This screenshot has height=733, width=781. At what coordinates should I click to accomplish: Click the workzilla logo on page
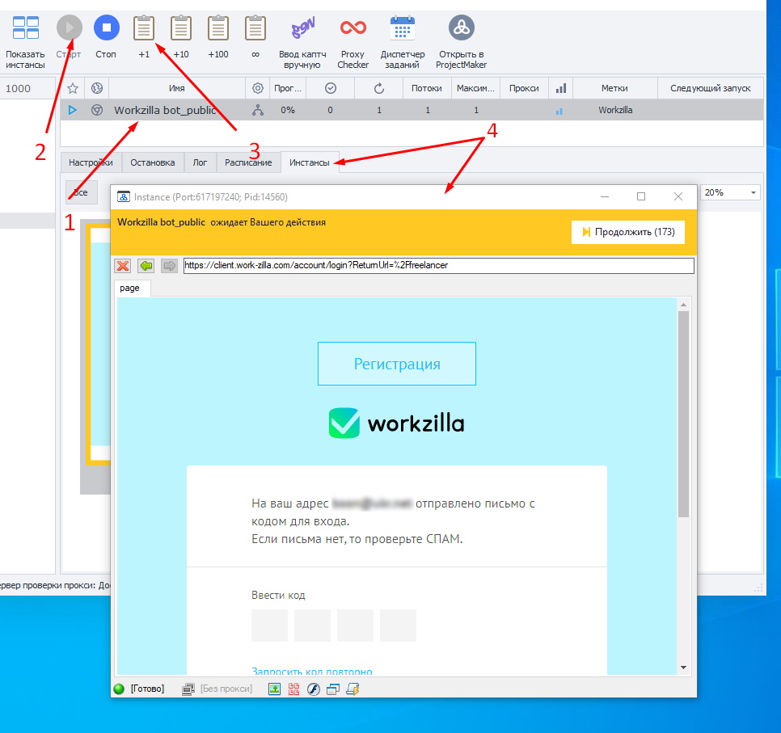pyautogui.click(x=396, y=423)
